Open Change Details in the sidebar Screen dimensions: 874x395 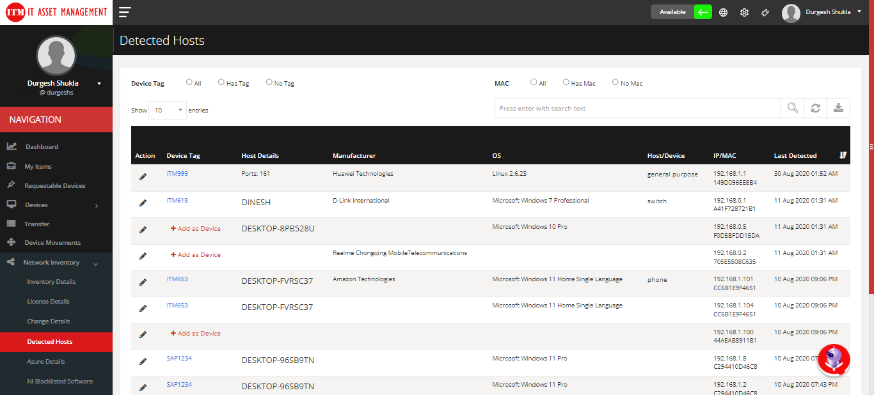pyautogui.click(x=49, y=321)
